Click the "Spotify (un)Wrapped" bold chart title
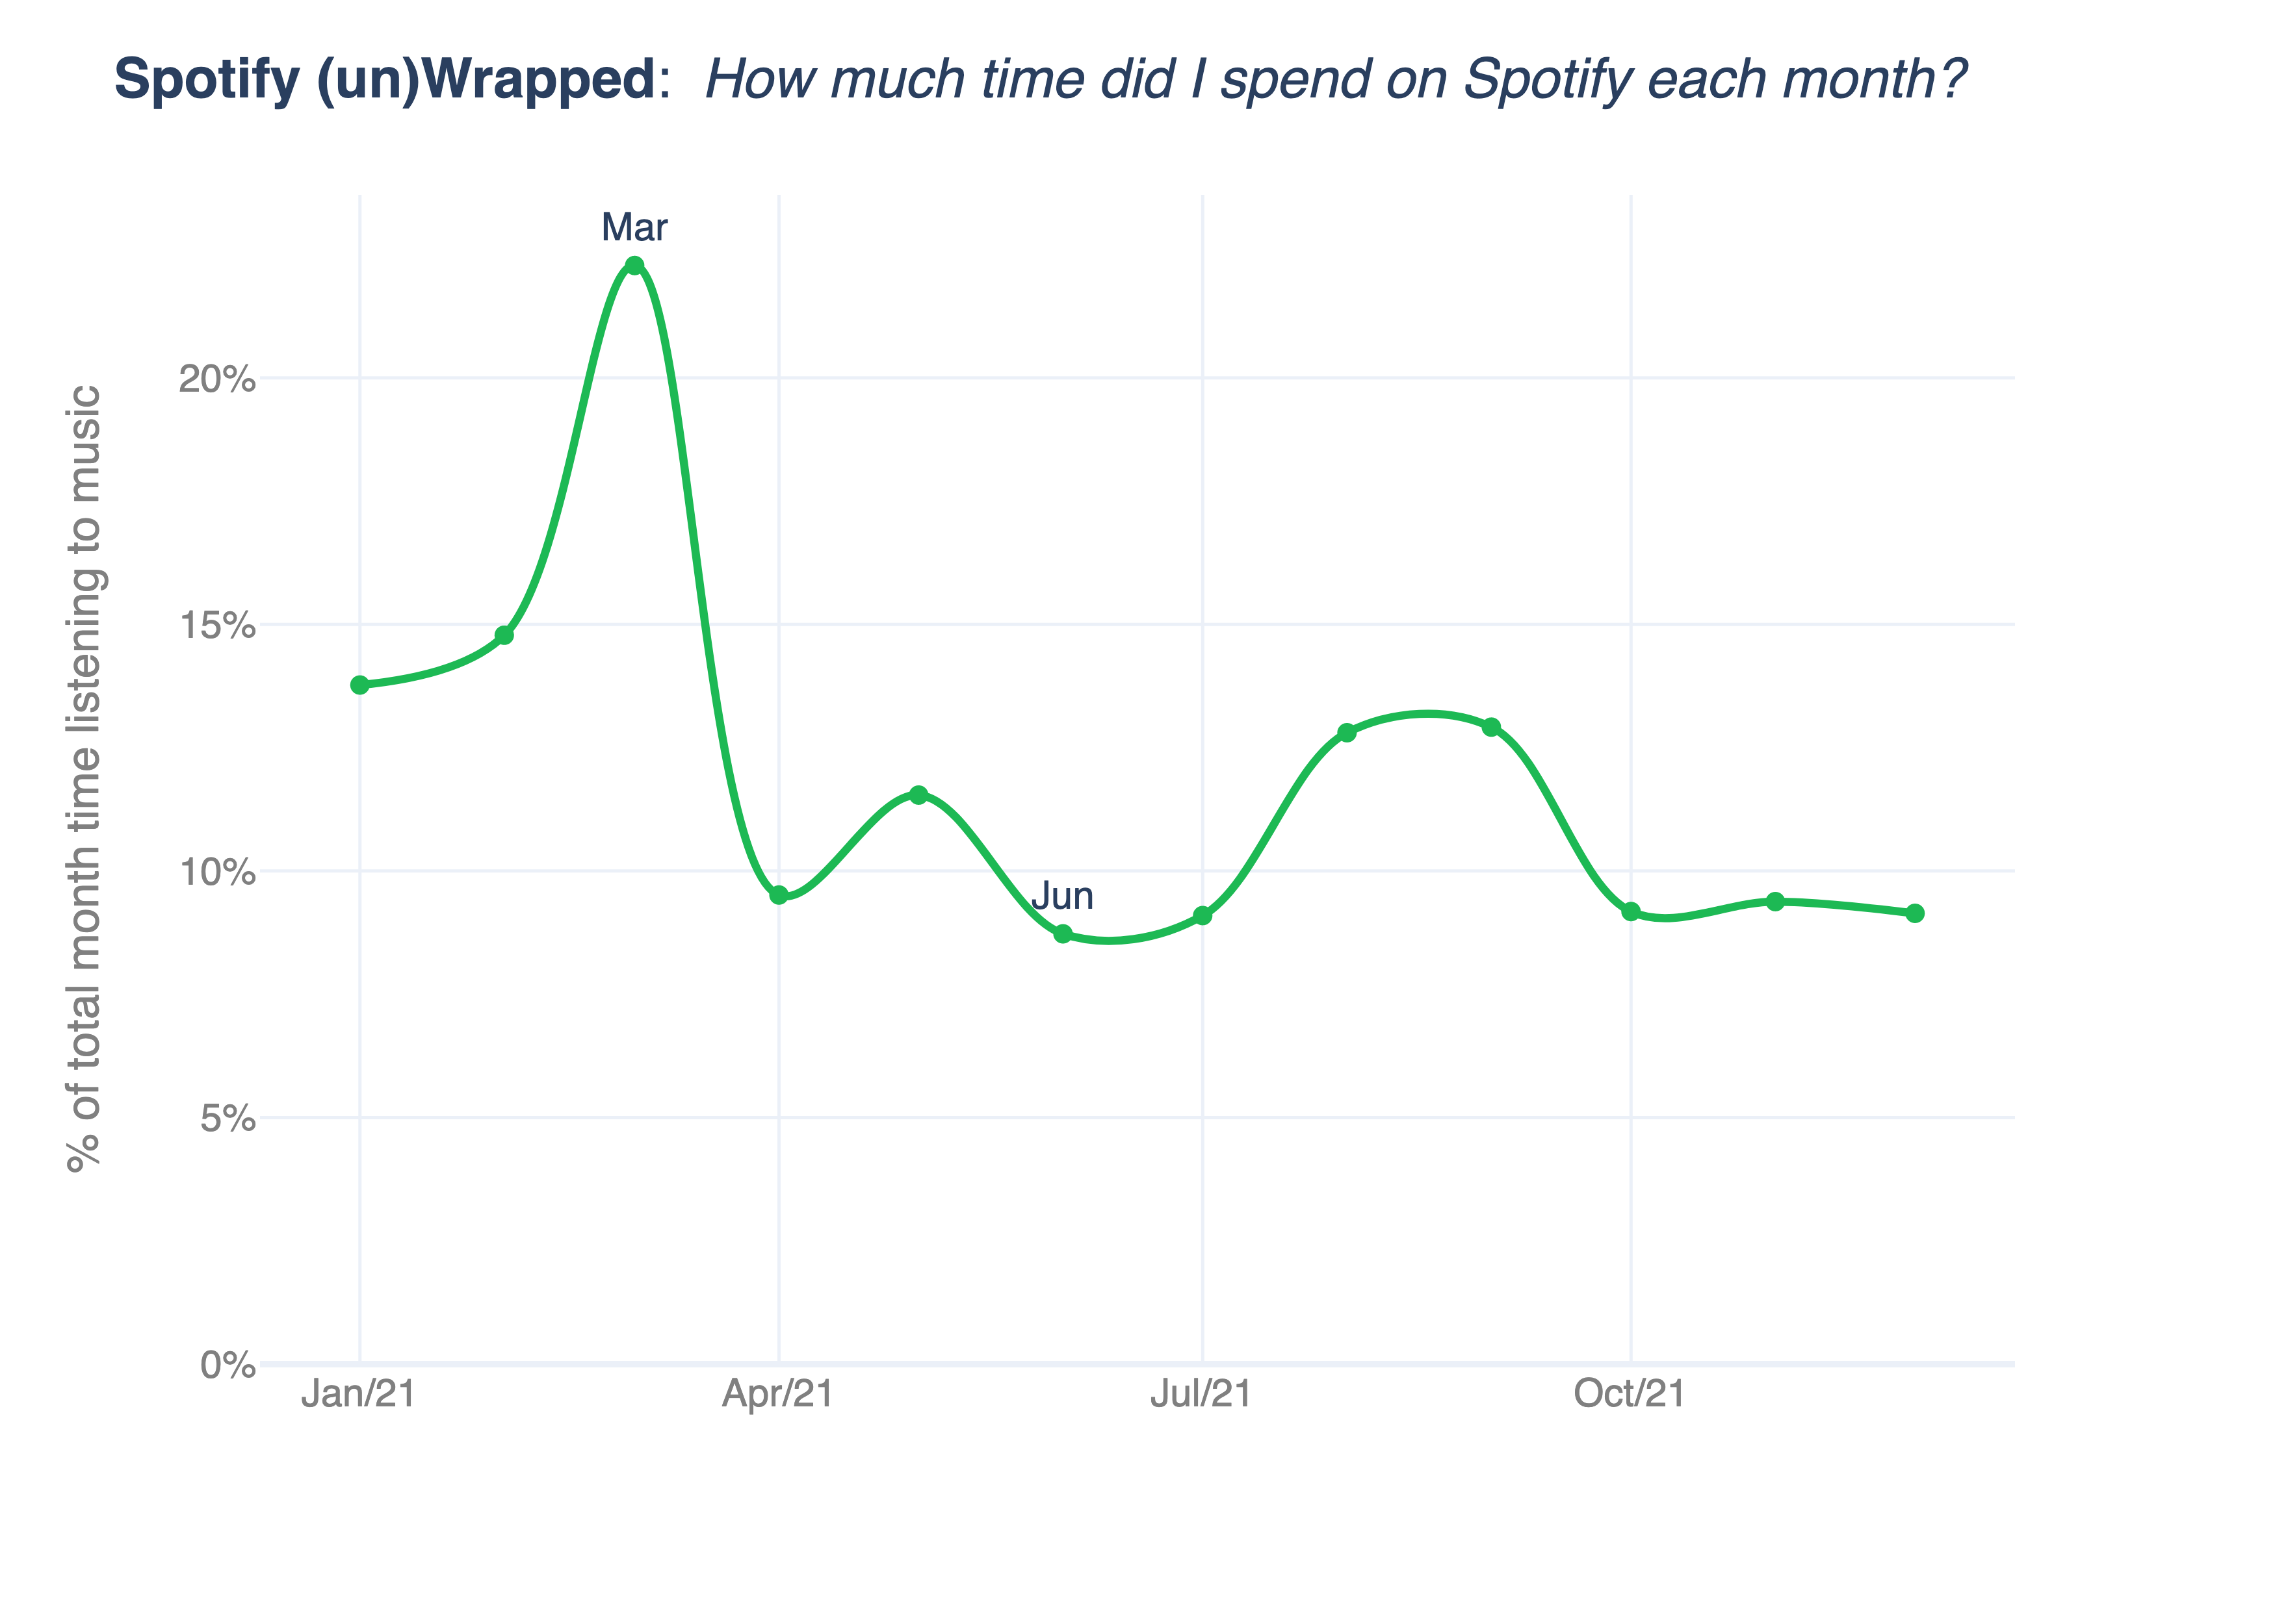The height and width of the screenshot is (1624, 2275). tap(385, 80)
